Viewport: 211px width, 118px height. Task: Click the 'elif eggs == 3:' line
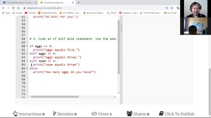(43, 53)
